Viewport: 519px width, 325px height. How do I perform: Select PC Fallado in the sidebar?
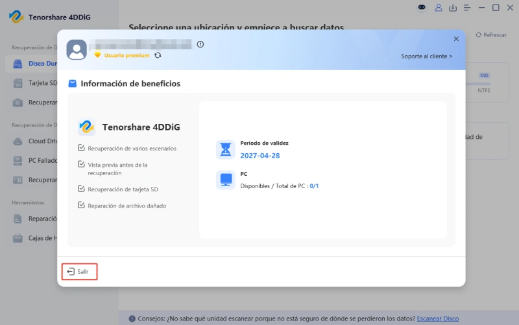[32, 160]
